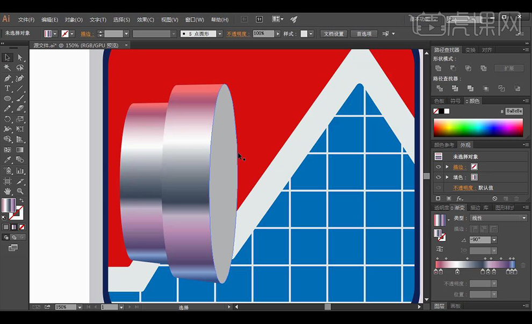The height and width of the screenshot is (324, 532).
Task: Set Gradient fill mode button in toolbox
Action: pos(14,227)
